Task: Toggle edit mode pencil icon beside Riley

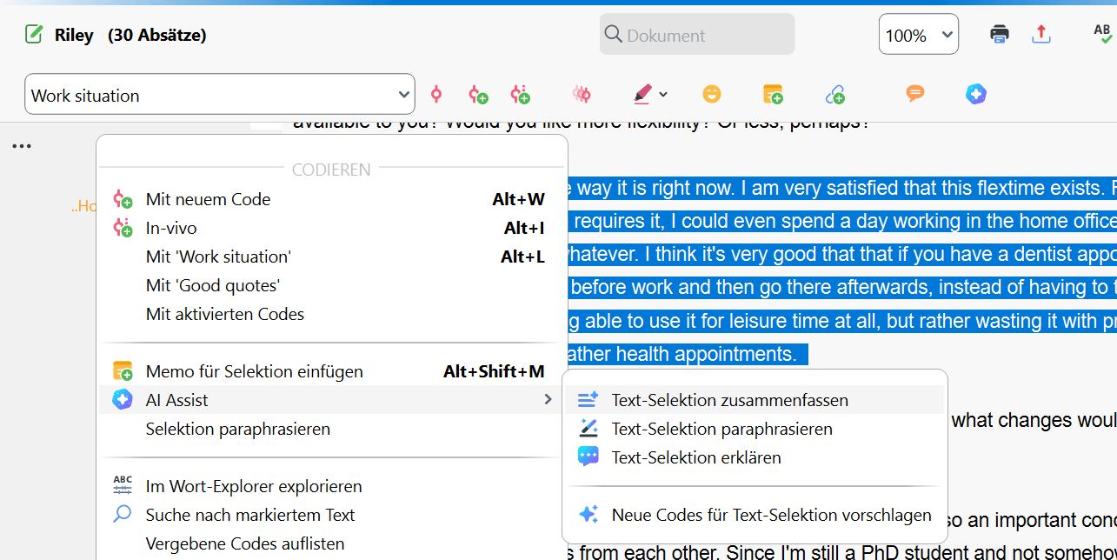Action: tap(34, 35)
